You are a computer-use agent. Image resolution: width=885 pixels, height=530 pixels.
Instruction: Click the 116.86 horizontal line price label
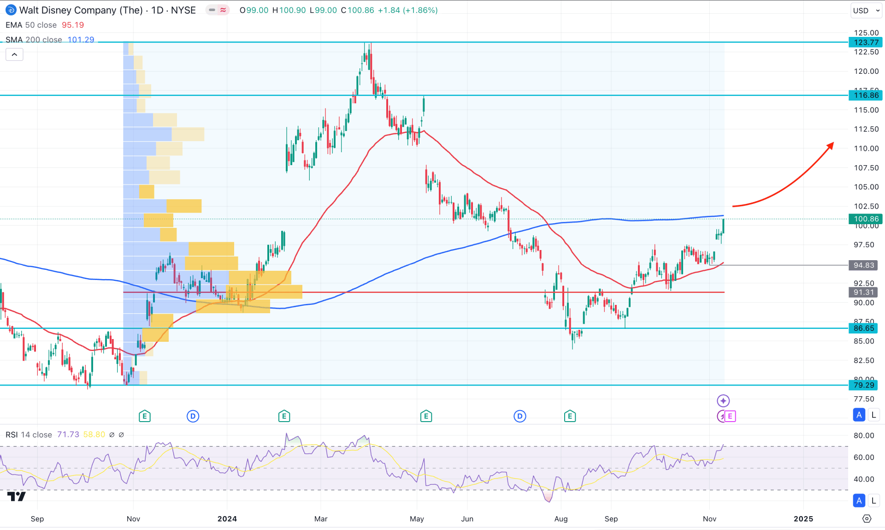pyautogui.click(x=866, y=95)
